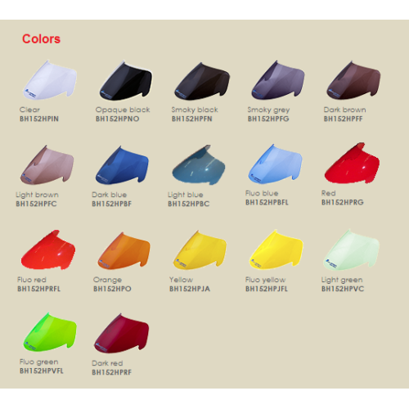Pick the Light brown windscreen image
Screen dimensions: 409x409
47,165
